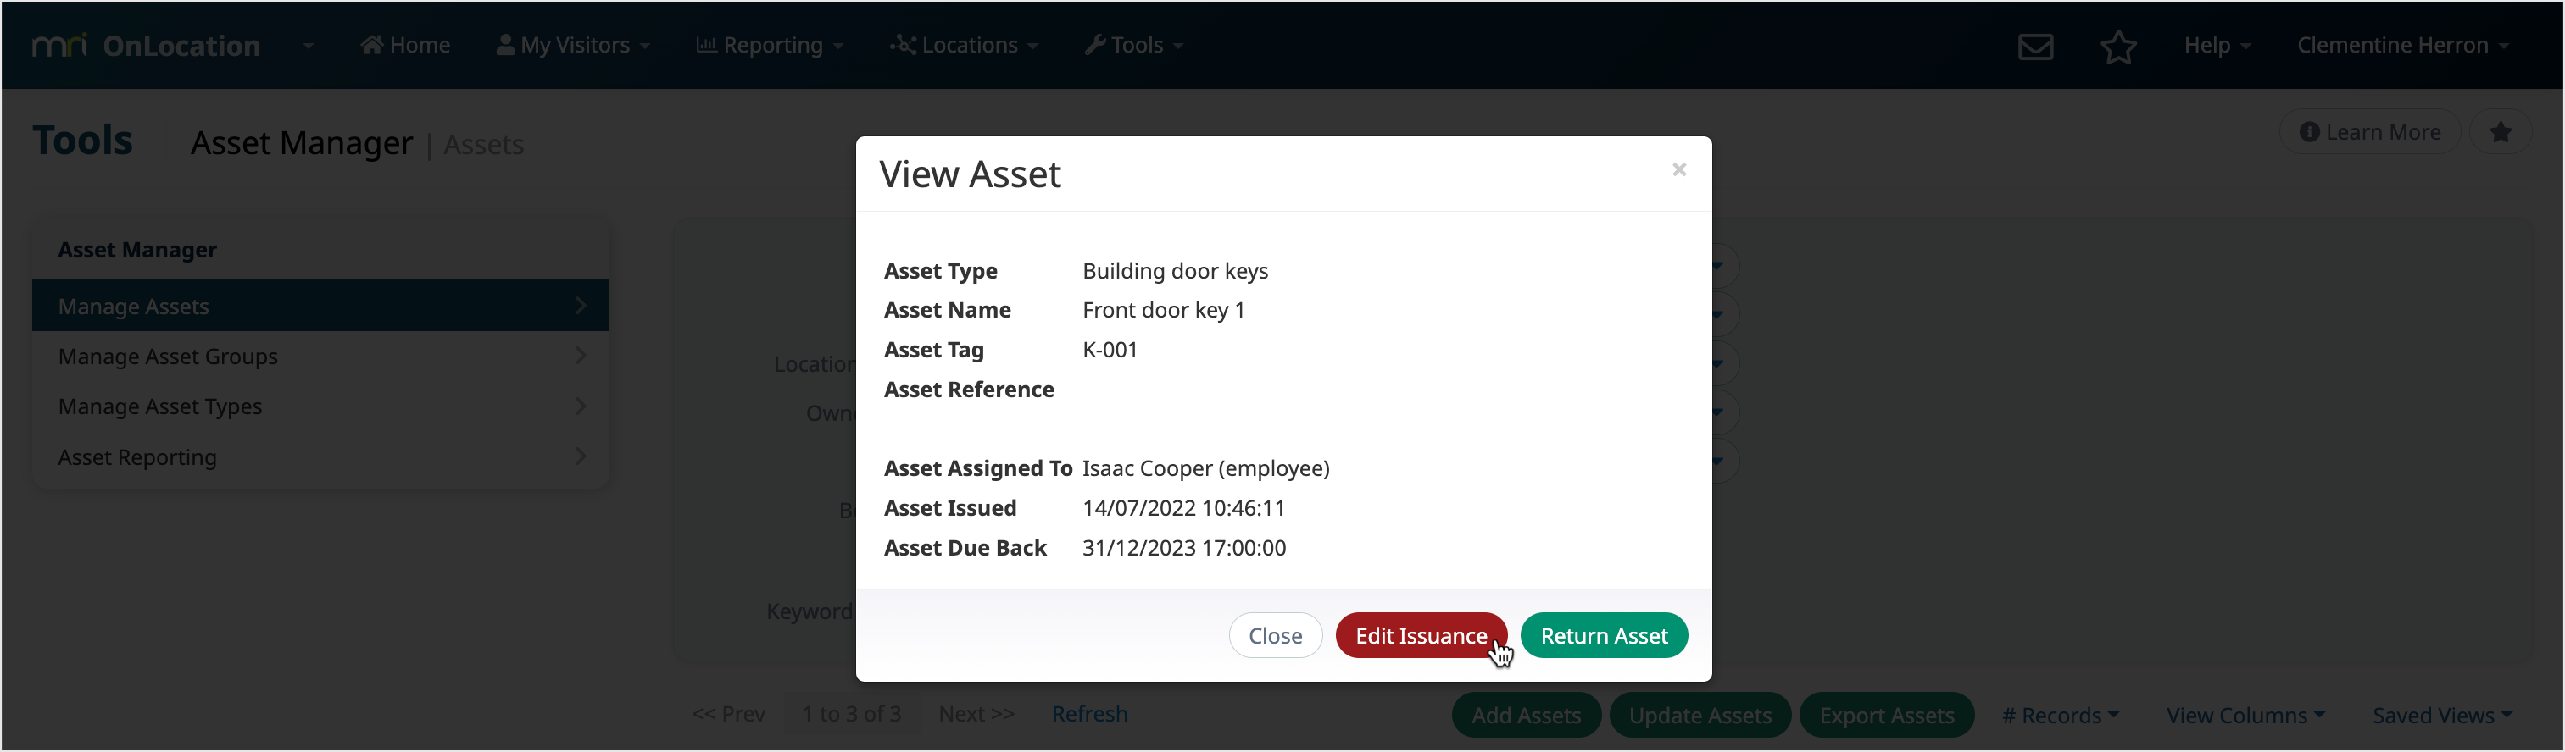This screenshot has width=2565, height=752.
Task: Click the MRI OnLocation logo
Action: pyautogui.click(x=147, y=46)
